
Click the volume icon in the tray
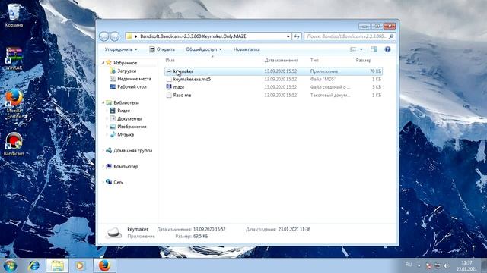446,266
